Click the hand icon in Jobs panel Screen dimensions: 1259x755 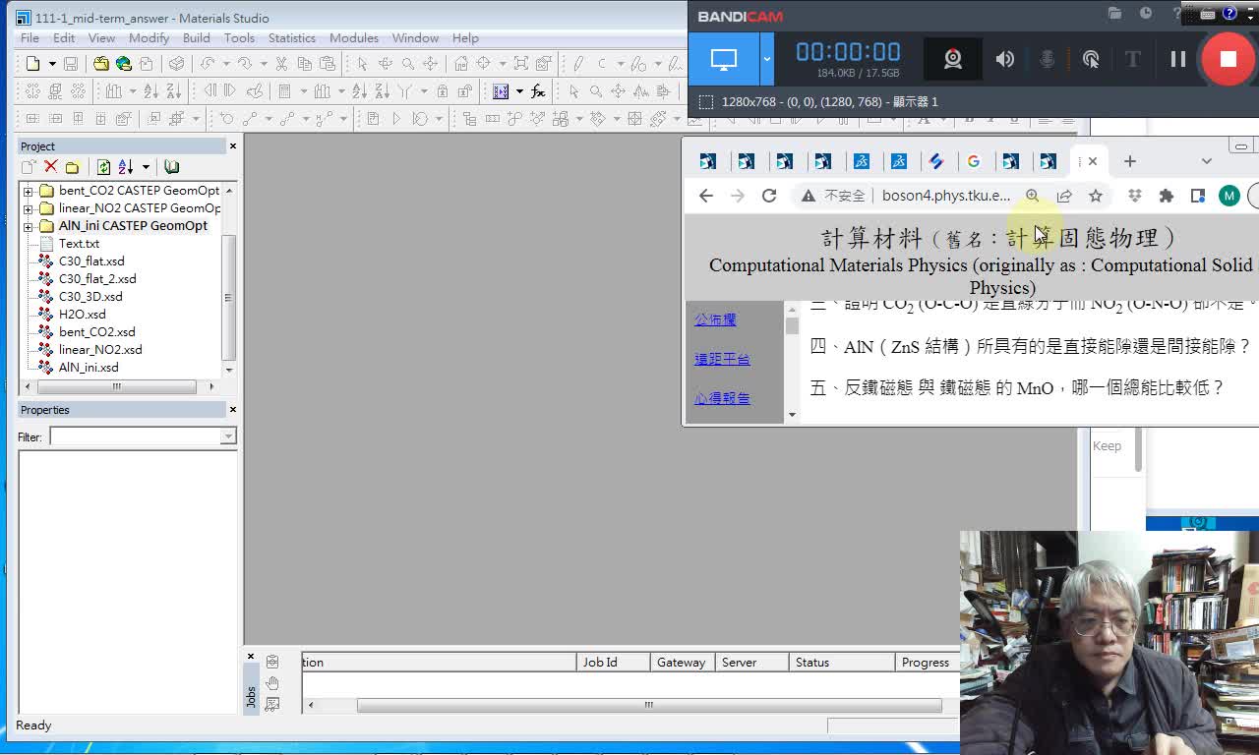pos(272,682)
